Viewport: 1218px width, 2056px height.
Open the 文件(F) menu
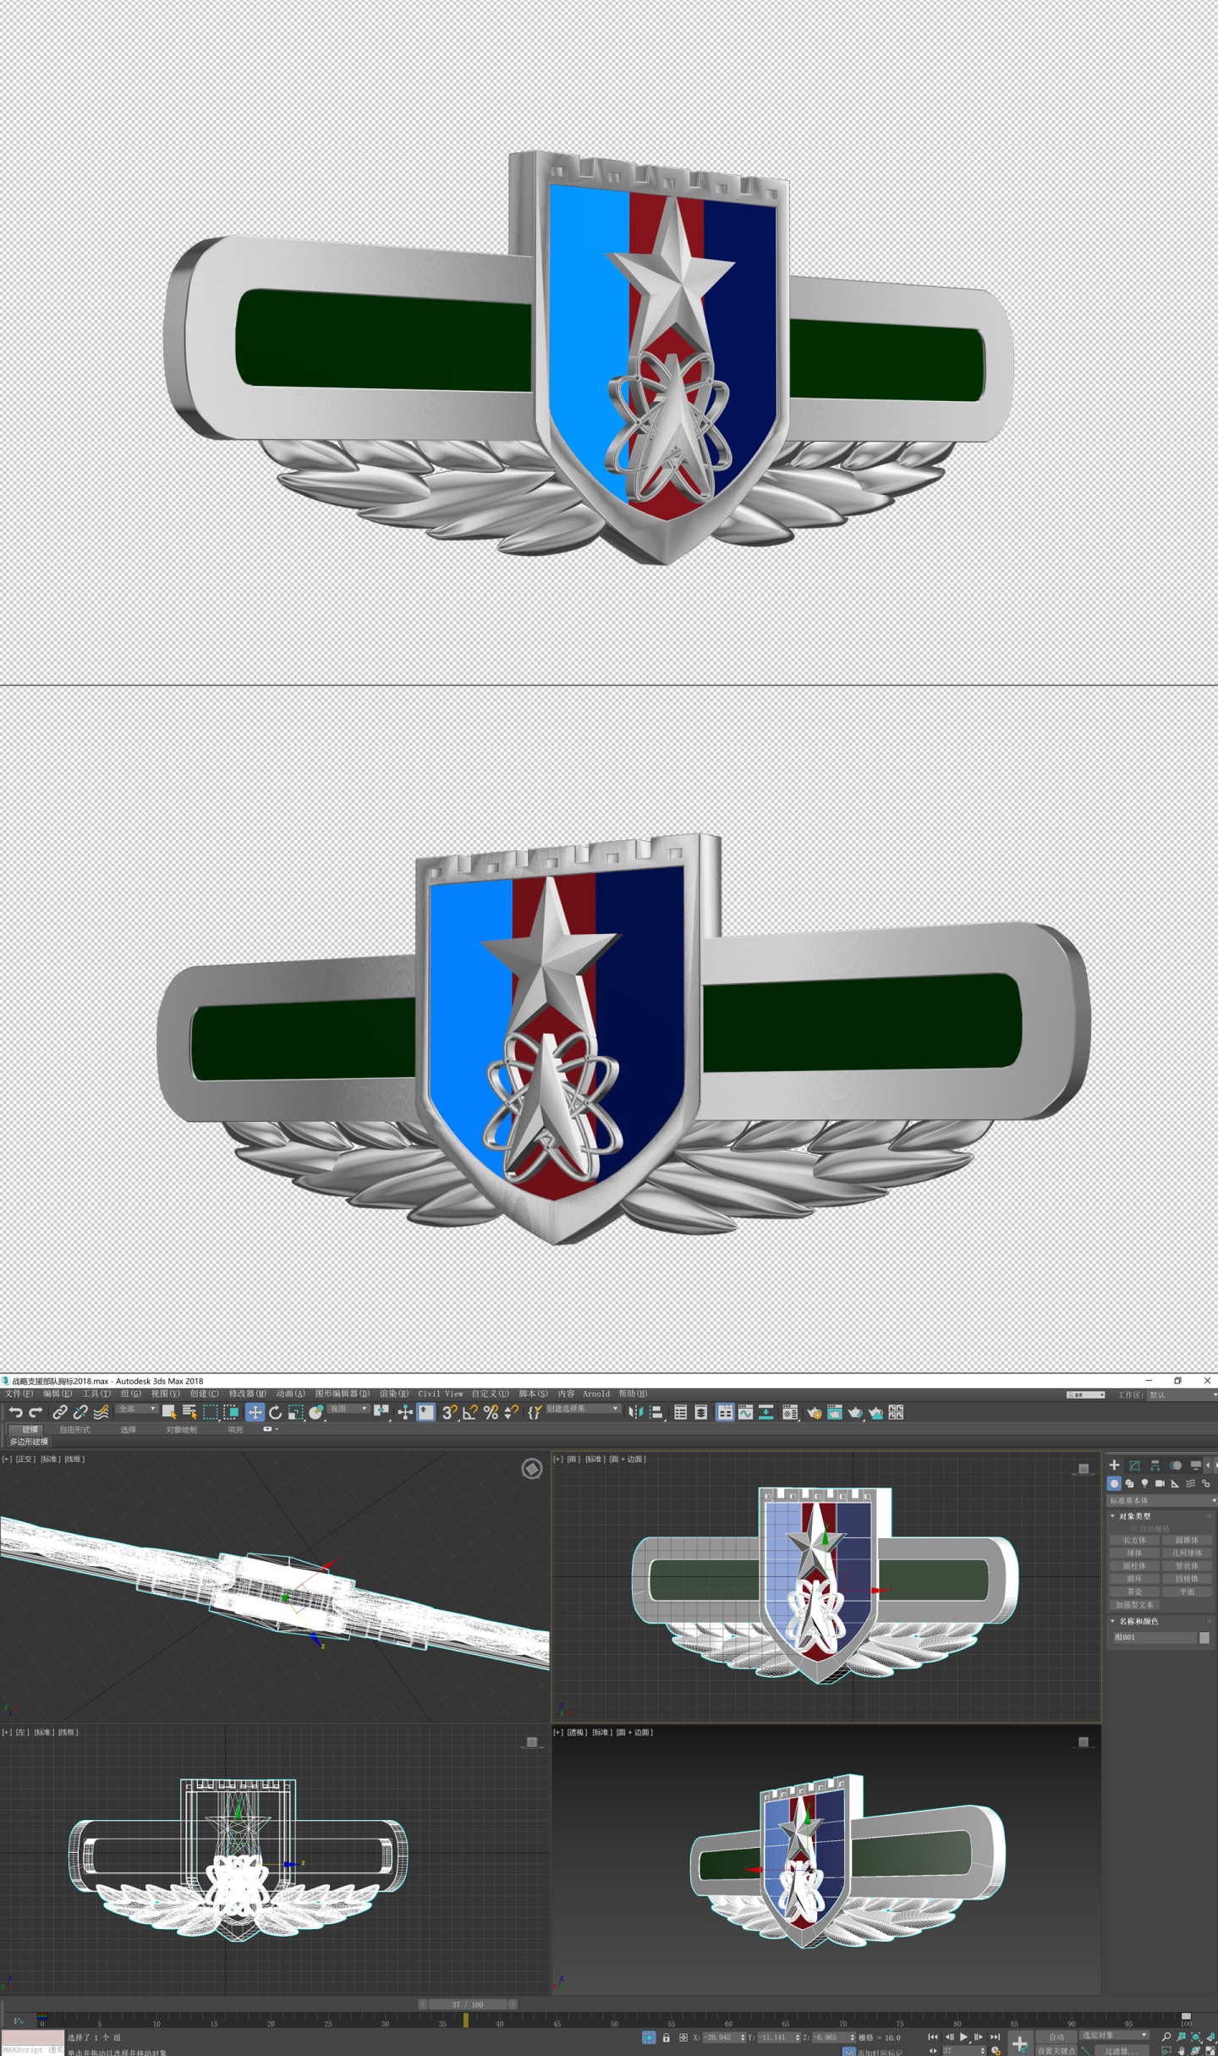19,1394
